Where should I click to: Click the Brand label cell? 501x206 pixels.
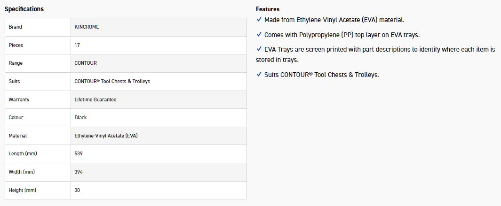coord(38,27)
